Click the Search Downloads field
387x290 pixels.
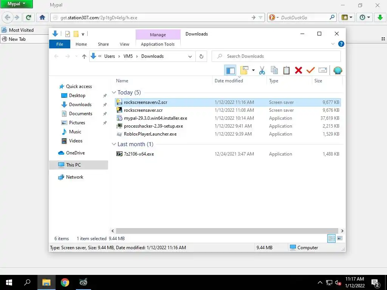click(276, 56)
